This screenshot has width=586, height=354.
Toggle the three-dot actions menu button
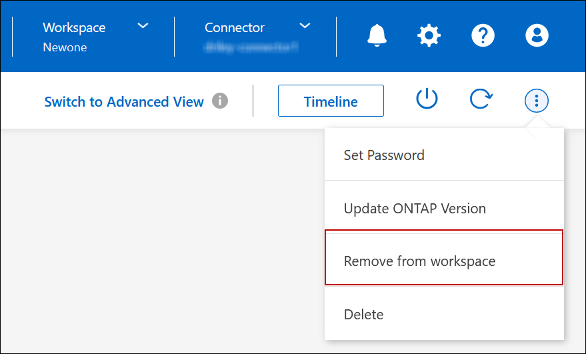point(537,101)
